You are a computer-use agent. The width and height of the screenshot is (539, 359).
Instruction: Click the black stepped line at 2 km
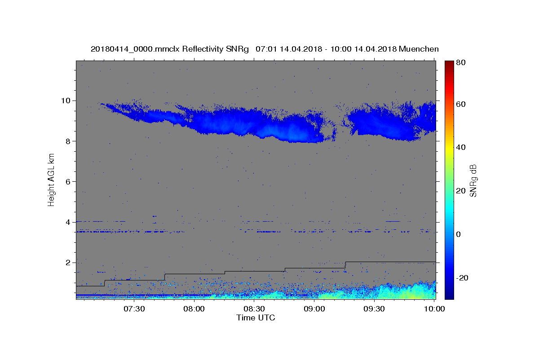click(x=390, y=262)
